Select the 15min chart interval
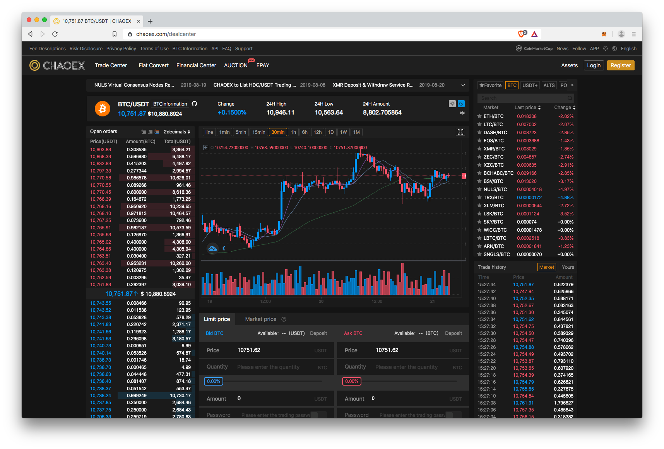Screen dimensions: 664x449 259,132
